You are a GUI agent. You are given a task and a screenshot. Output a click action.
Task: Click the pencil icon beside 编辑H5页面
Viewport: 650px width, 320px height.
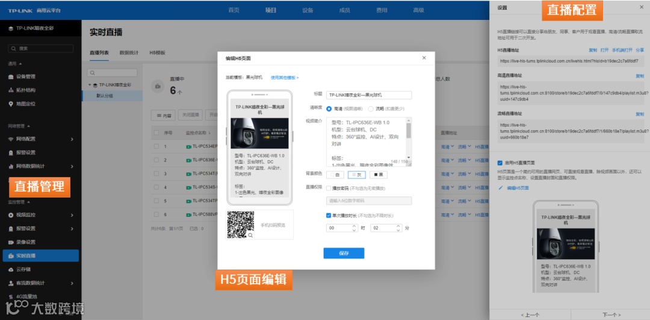500,188
